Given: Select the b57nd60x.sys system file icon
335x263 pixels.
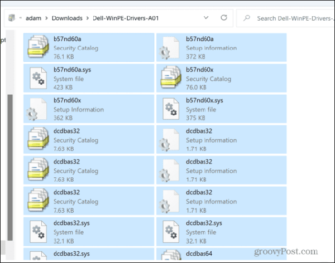Looking at the screenshot, I should [x=171, y=109].
